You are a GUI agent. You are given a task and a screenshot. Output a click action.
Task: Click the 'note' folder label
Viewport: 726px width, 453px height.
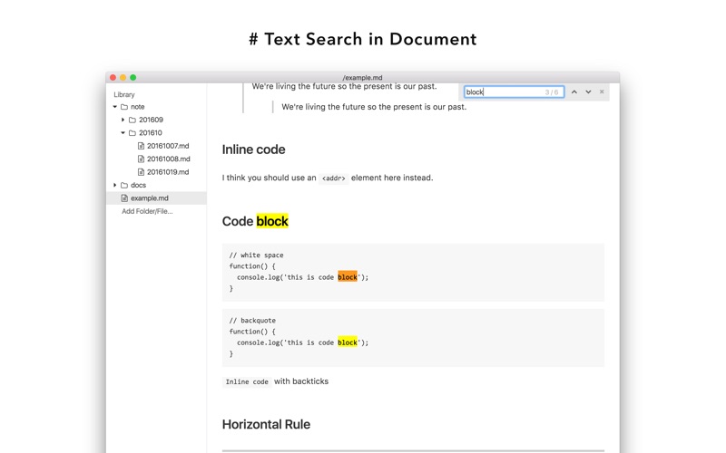138,107
